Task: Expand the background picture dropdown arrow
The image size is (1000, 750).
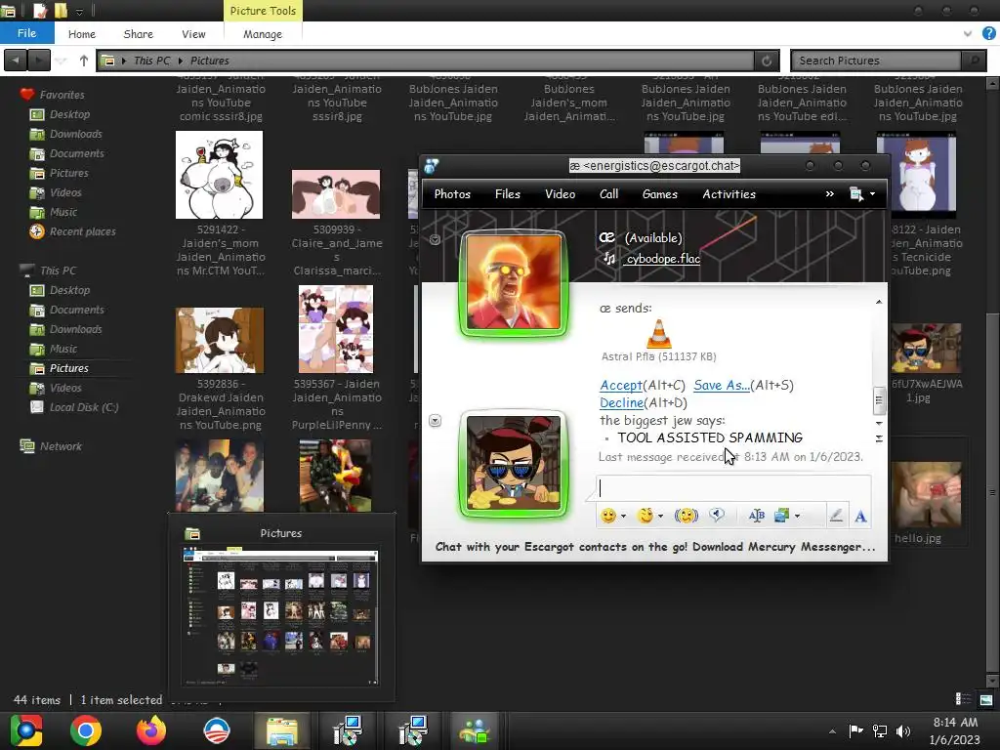Action: (797, 517)
